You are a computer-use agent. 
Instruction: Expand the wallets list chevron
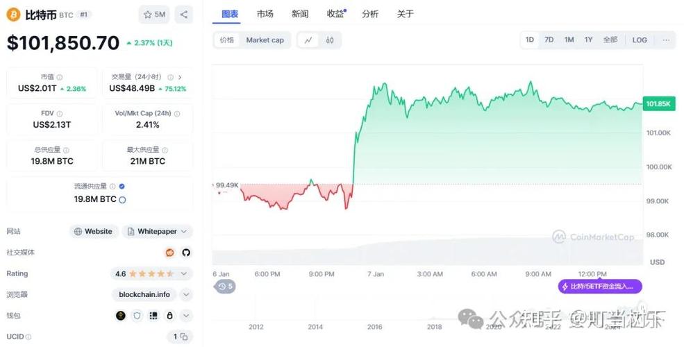pyautogui.click(x=185, y=316)
